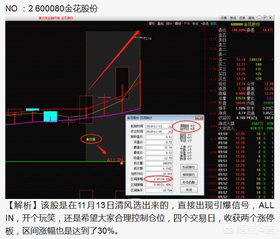Open the 交易 menu in title bar
The height and width of the screenshot is (239, 280).
click(x=242, y=18)
